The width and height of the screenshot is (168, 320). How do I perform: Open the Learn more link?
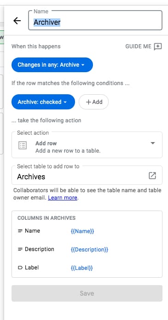(63, 198)
